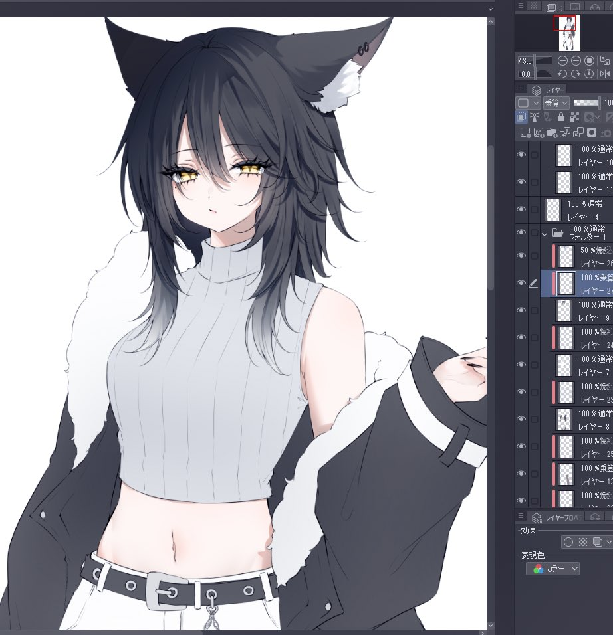
Task: Create new vector layer
Action: [539, 132]
